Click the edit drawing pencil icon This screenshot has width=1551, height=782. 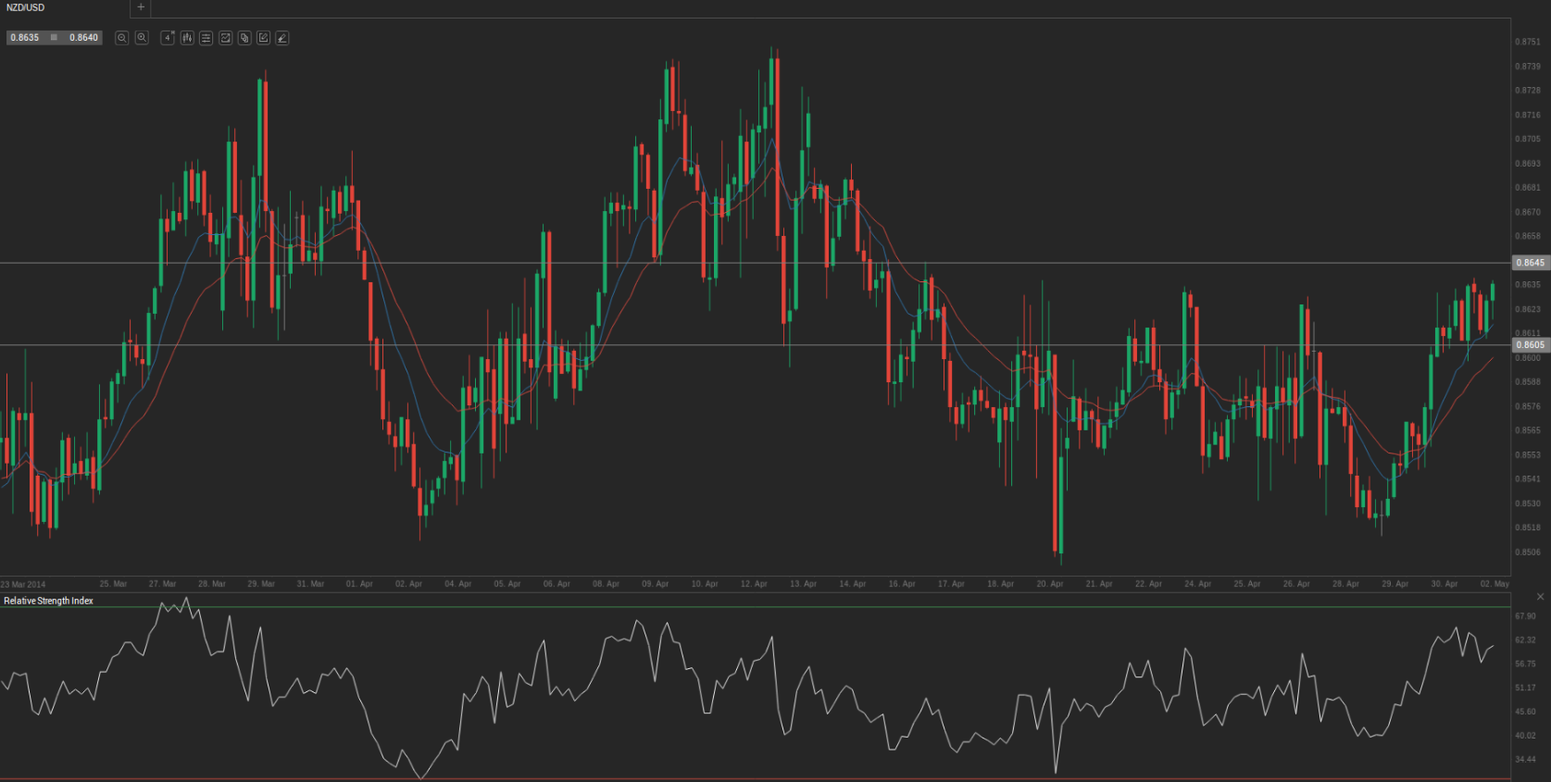coord(263,38)
